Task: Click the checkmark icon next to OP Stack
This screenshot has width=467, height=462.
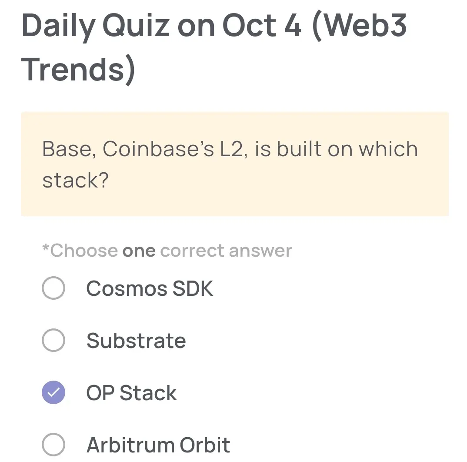Action: [53, 393]
